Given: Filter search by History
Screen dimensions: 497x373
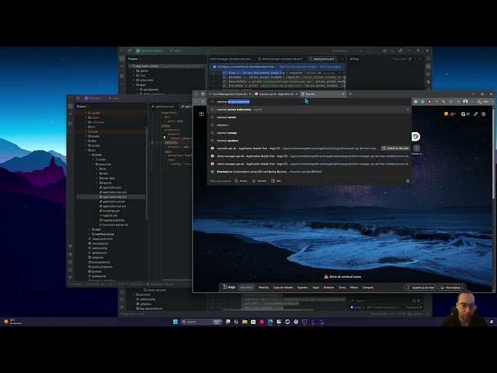Looking at the screenshot, I should click(x=241, y=181).
